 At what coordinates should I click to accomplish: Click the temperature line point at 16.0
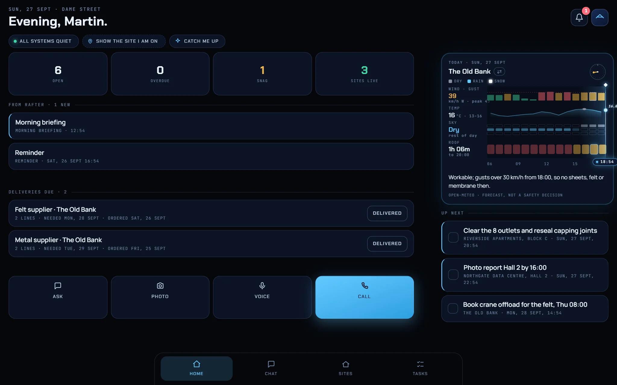[606, 110]
